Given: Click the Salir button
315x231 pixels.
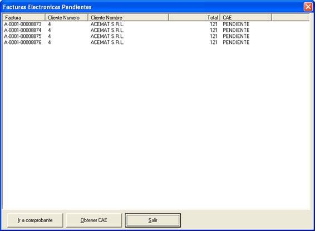Looking at the screenshot, I should point(152,220).
